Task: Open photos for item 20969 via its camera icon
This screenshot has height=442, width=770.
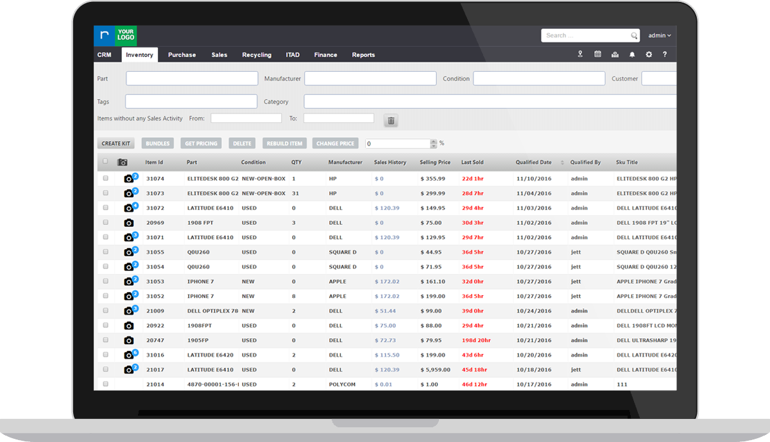Action: click(129, 223)
